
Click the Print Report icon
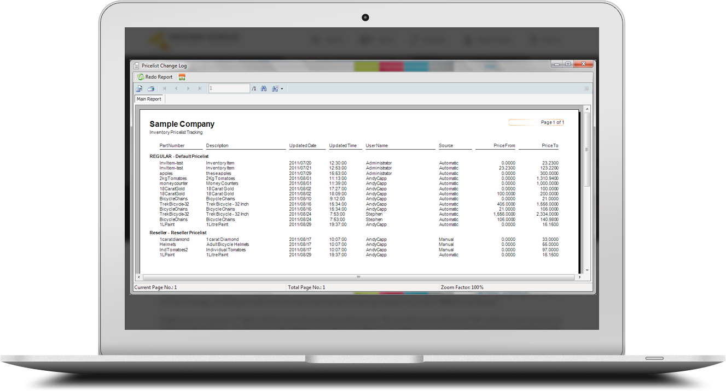pos(151,88)
